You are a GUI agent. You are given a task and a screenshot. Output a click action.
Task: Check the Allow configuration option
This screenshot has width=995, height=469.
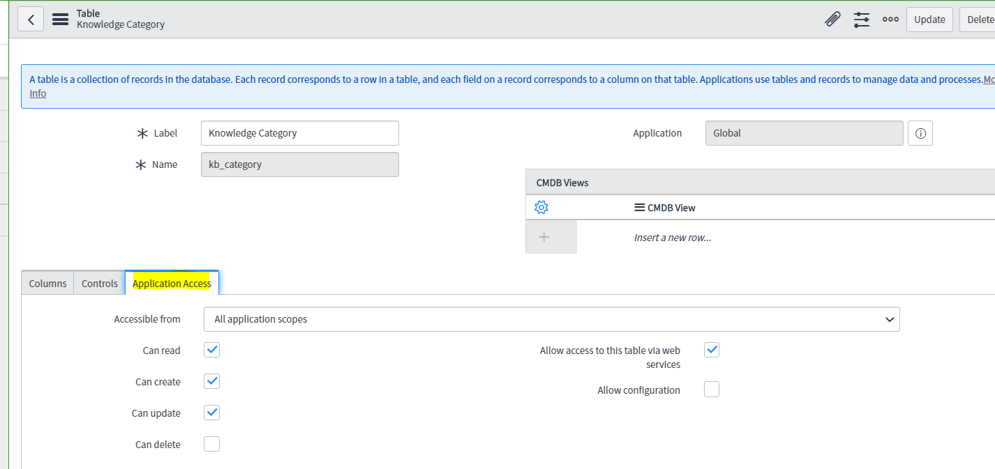click(711, 389)
